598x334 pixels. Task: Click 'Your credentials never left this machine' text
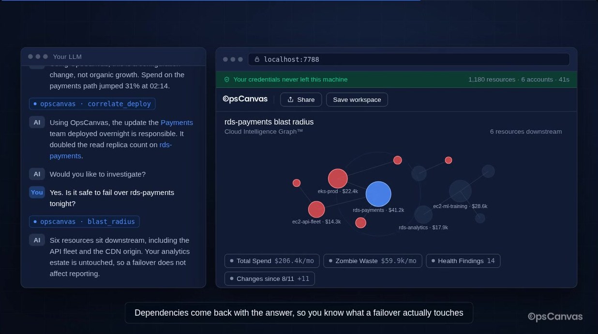click(x=290, y=79)
